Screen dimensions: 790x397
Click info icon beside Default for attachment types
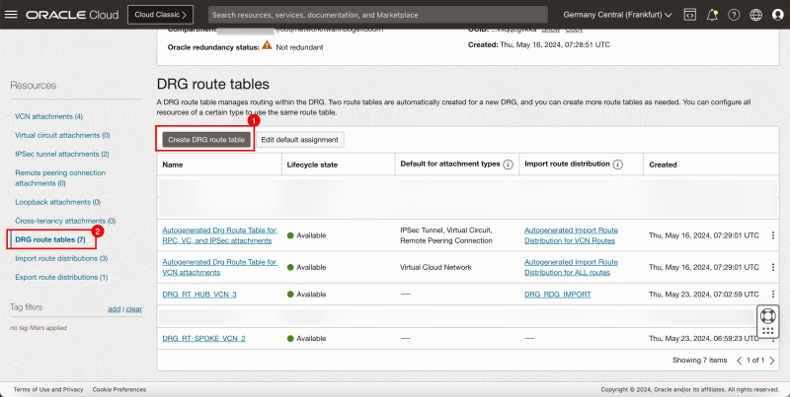tap(508, 165)
